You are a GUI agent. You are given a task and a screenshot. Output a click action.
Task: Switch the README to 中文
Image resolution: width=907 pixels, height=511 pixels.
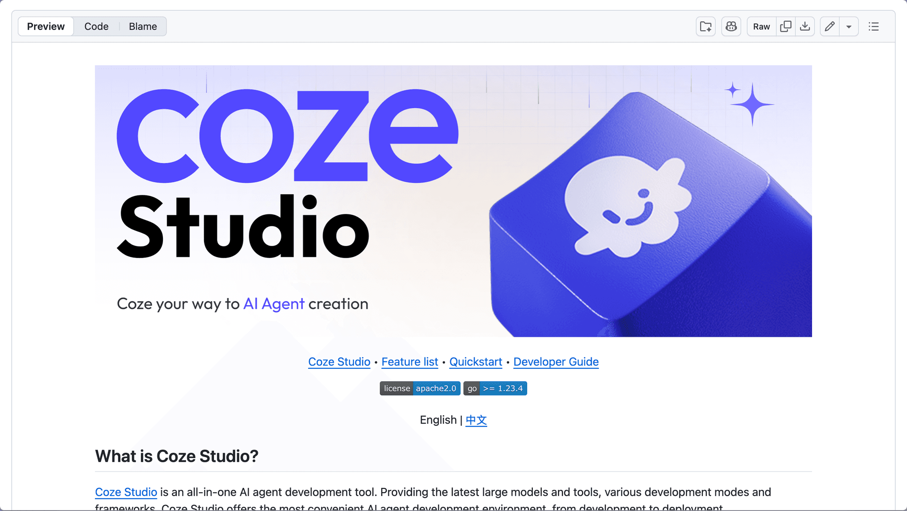(x=476, y=420)
